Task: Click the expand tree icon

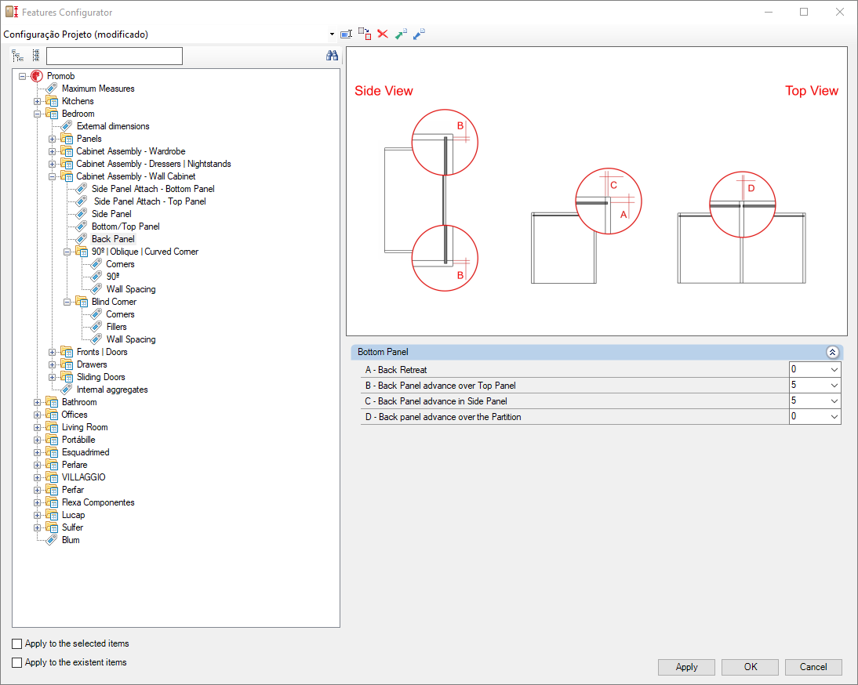Action: click(x=17, y=56)
